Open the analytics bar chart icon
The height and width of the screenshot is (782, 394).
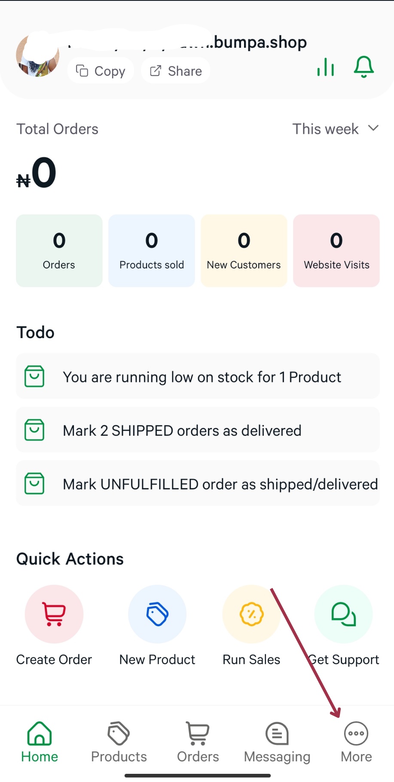(326, 68)
